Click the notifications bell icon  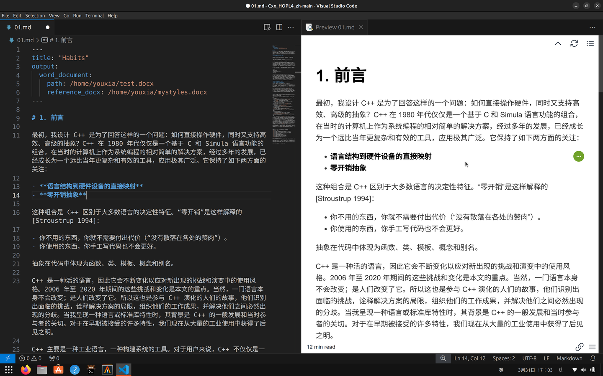coord(593,358)
